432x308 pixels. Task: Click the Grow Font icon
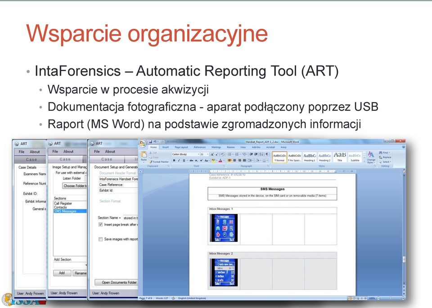(212, 154)
